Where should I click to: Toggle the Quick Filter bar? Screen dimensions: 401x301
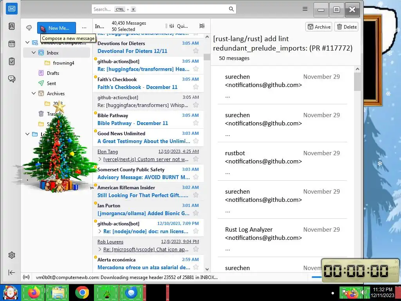coord(179,26)
